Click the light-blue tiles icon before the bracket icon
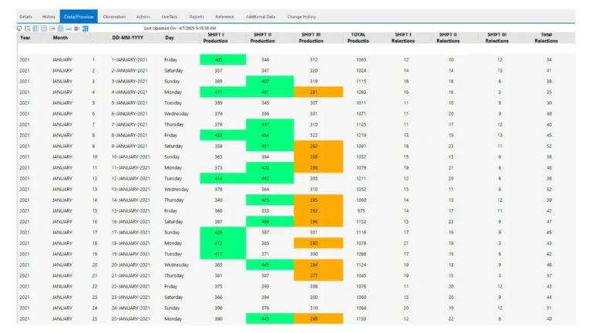The height and width of the screenshot is (333, 592). pyautogui.click(x=60, y=29)
